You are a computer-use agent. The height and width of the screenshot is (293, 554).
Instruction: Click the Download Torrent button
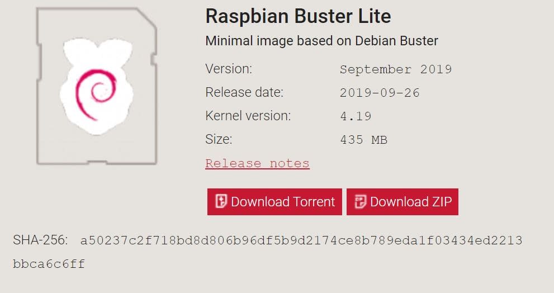pyautogui.click(x=274, y=202)
